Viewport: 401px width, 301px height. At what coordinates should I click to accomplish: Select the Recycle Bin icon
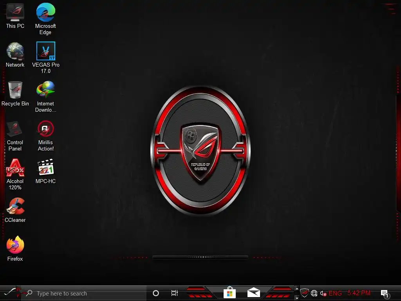pyautogui.click(x=15, y=94)
